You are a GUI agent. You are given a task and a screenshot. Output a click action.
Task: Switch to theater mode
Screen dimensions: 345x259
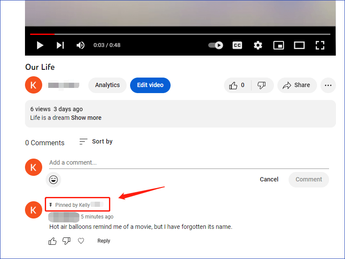(299, 45)
